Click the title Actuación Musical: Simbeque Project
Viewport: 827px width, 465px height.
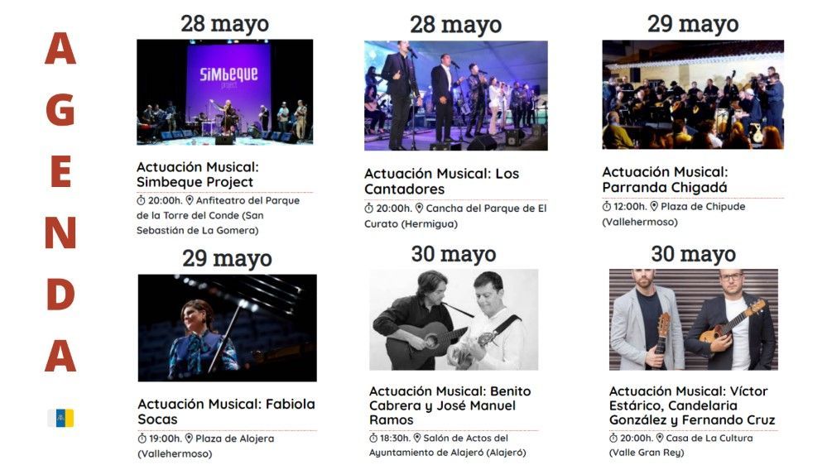(198, 175)
